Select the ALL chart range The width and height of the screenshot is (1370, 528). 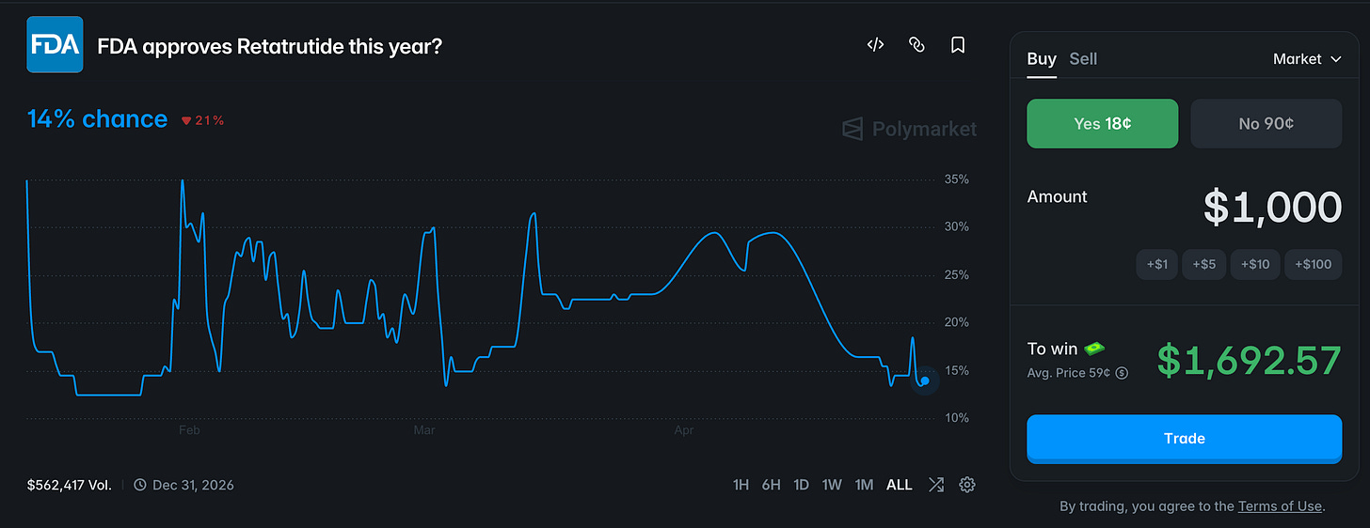900,485
